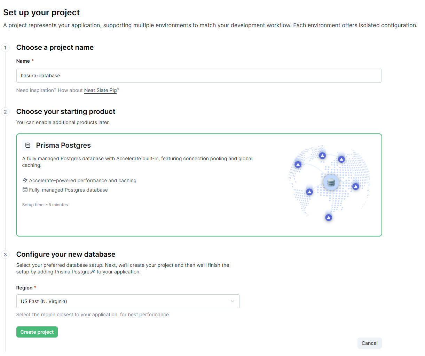
Task: Click inside the hasura-database name field
Action: (139, 76)
